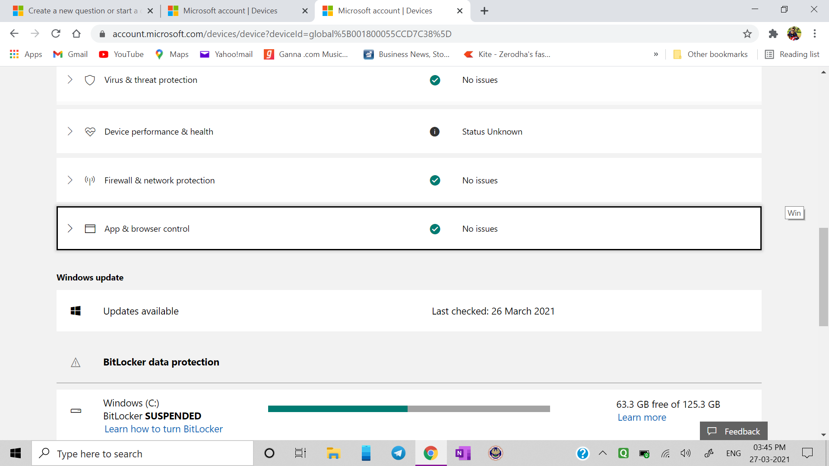Image resolution: width=829 pixels, height=466 pixels.
Task: Switch to first Microsoft account Devices tab
Action: tap(230, 11)
